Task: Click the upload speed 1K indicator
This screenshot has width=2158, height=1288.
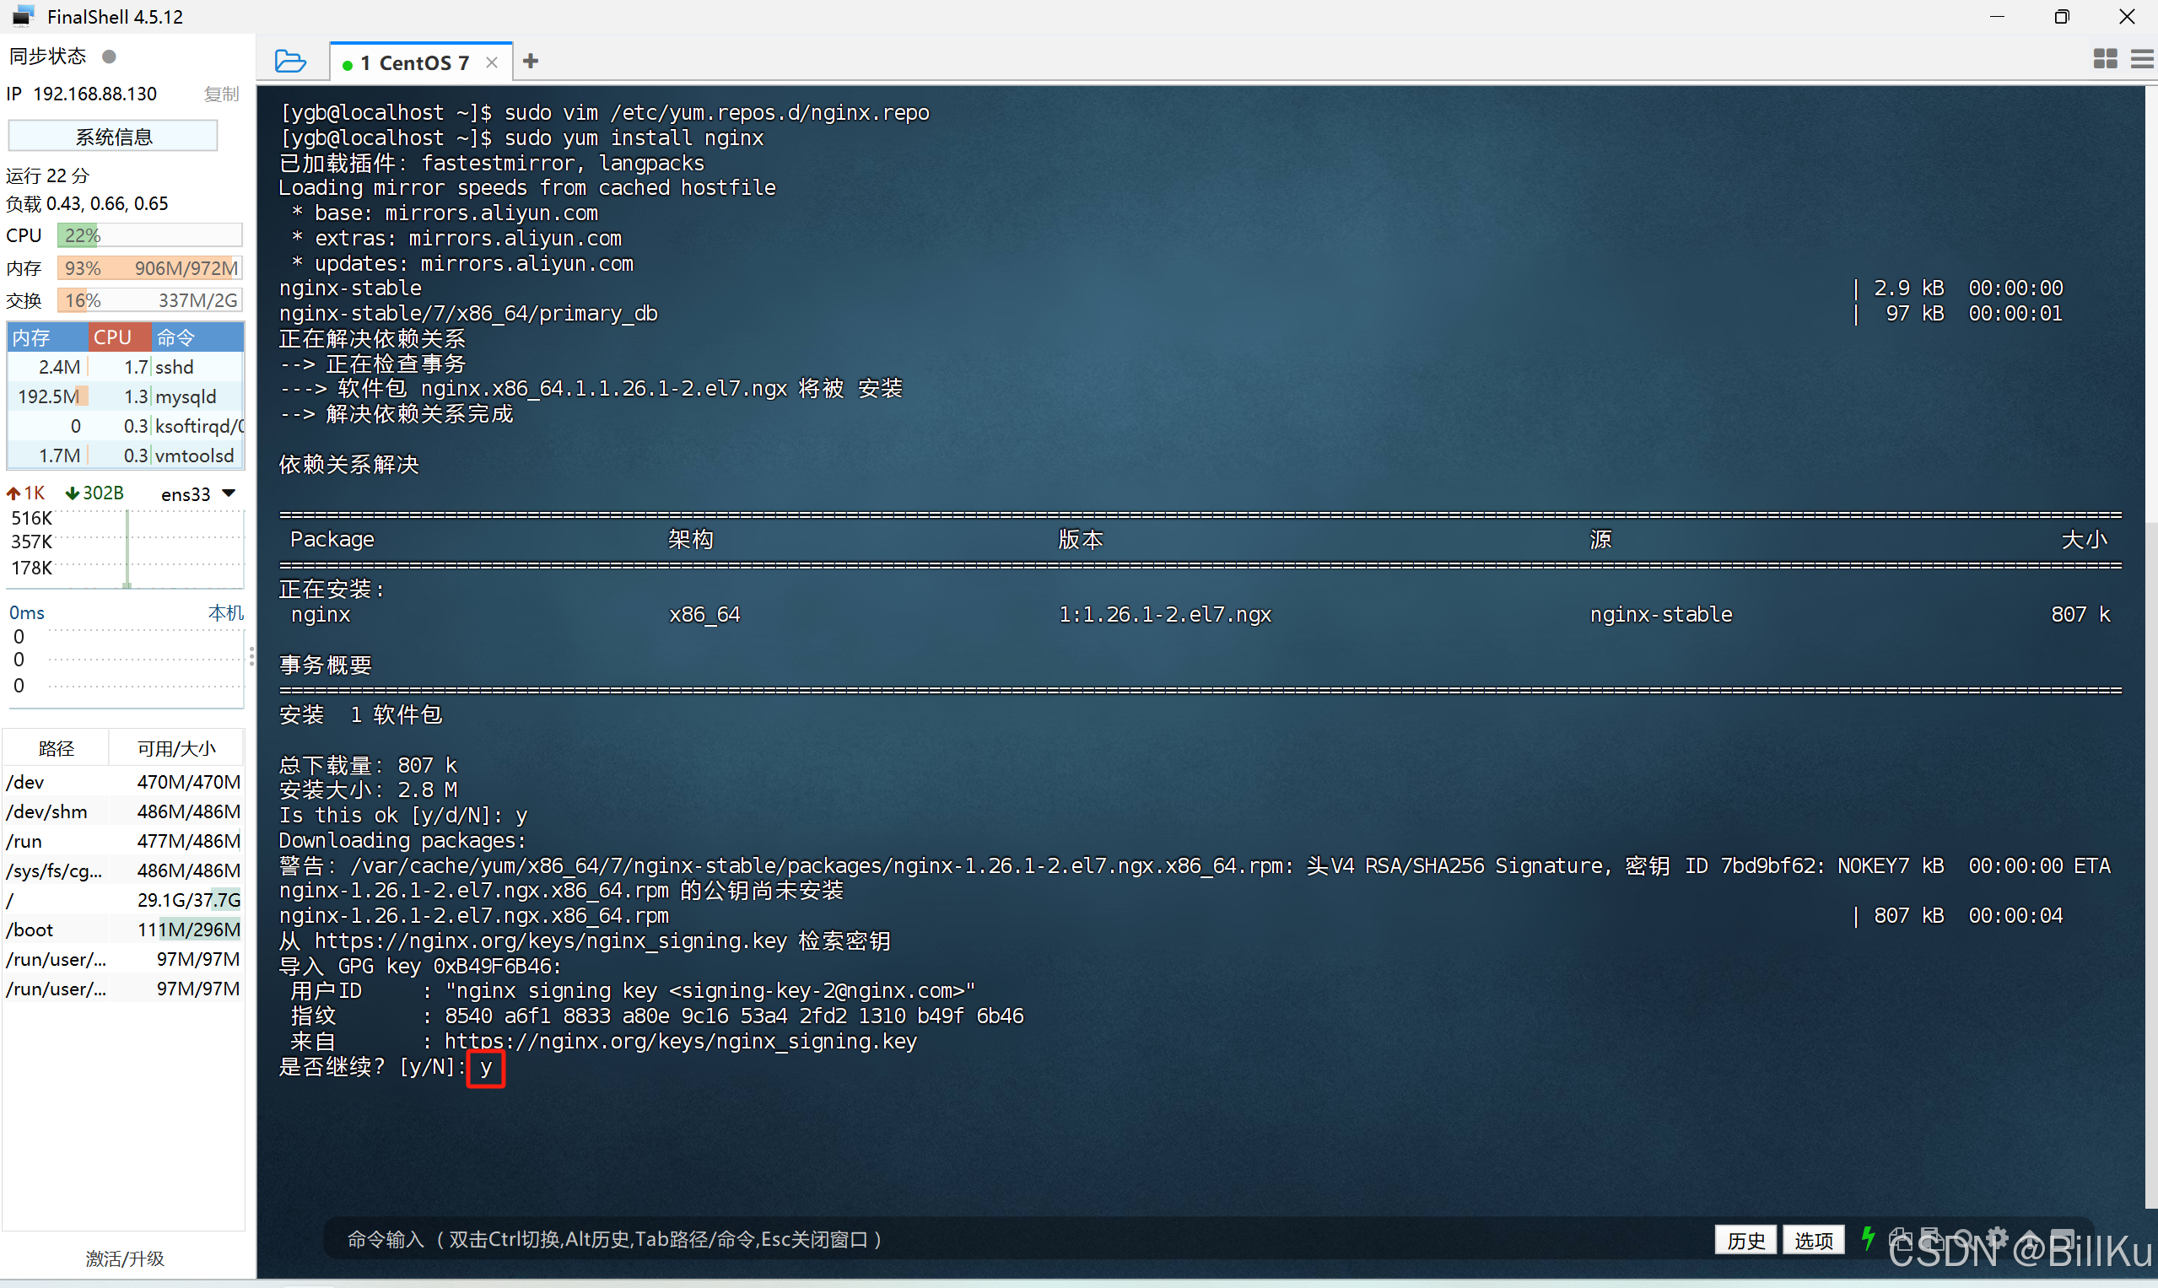Action: pyautogui.click(x=26, y=493)
